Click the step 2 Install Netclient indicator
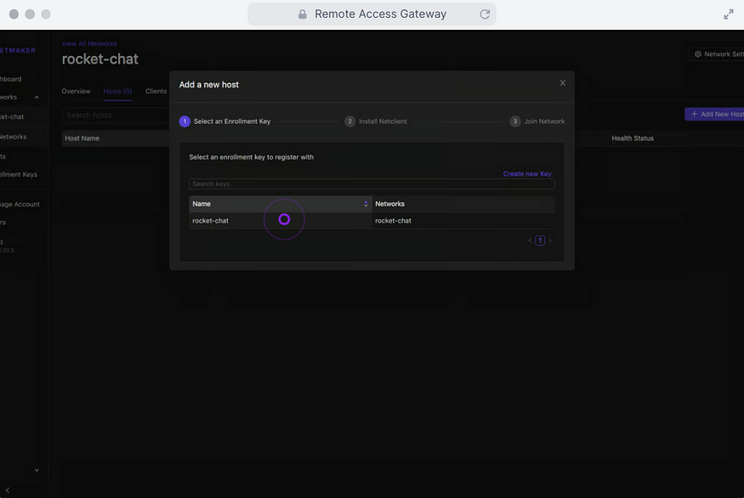 (x=350, y=121)
